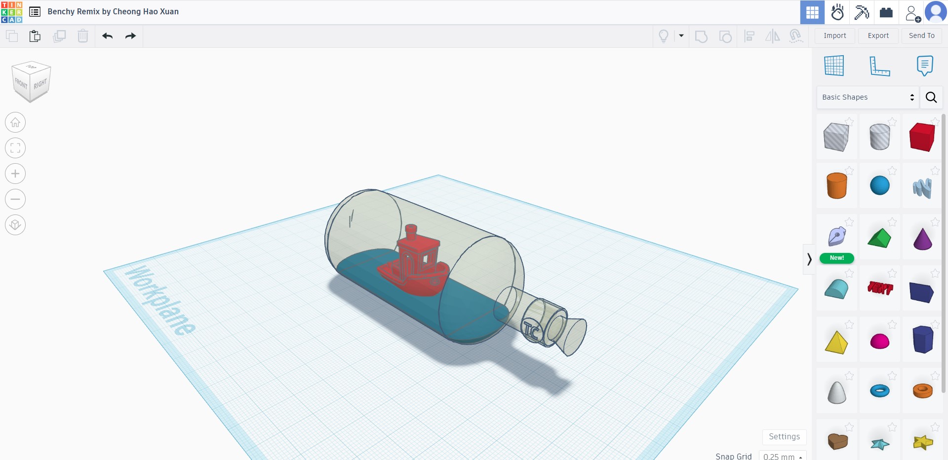The height and width of the screenshot is (460, 948).
Task: Open the Settings button
Action: coord(785,437)
